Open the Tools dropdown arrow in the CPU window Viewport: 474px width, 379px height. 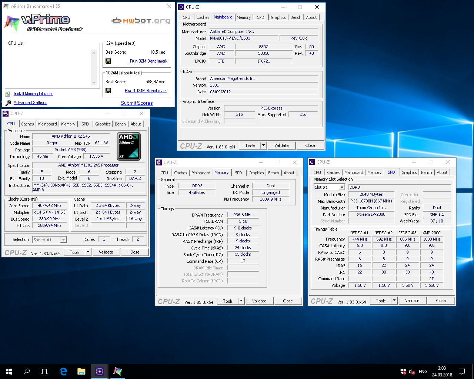(x=88, y=252)
